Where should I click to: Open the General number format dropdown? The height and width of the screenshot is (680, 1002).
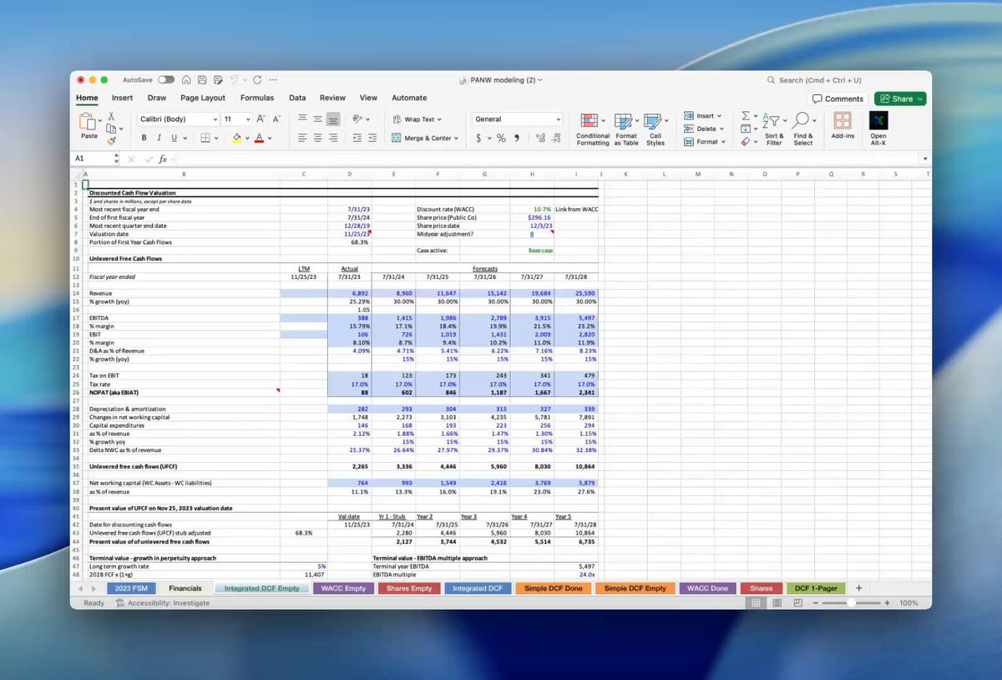[x=559, y=119]
